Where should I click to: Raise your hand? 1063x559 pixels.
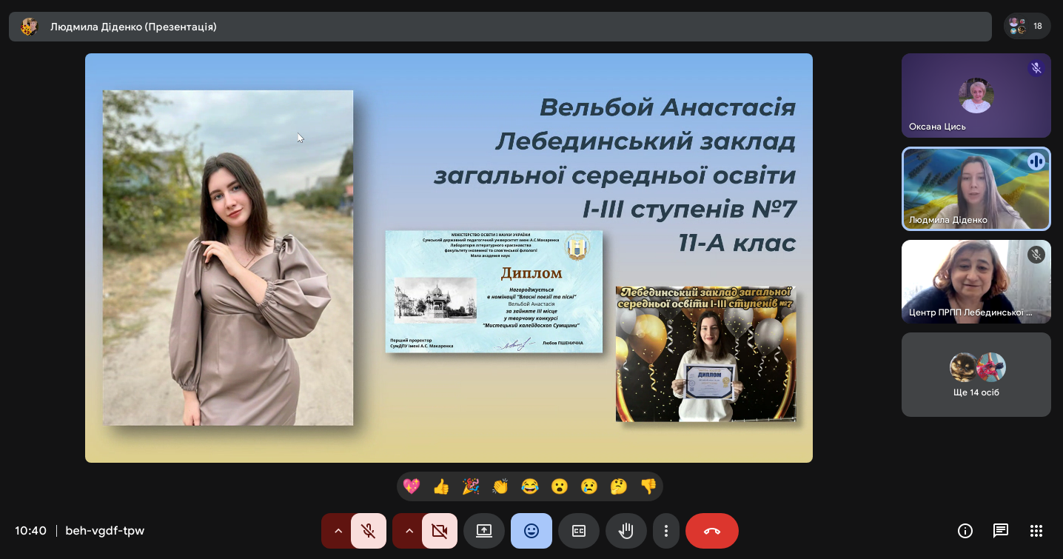coord(626,531)
